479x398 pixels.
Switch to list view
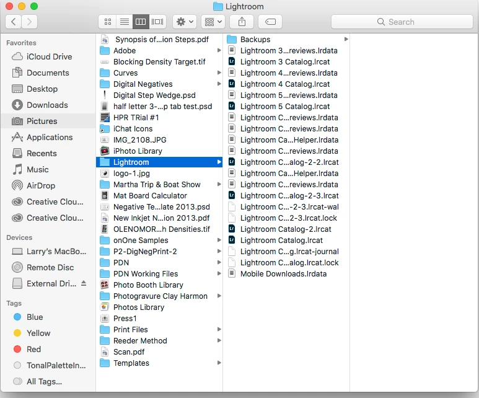(x=125, y=22)
